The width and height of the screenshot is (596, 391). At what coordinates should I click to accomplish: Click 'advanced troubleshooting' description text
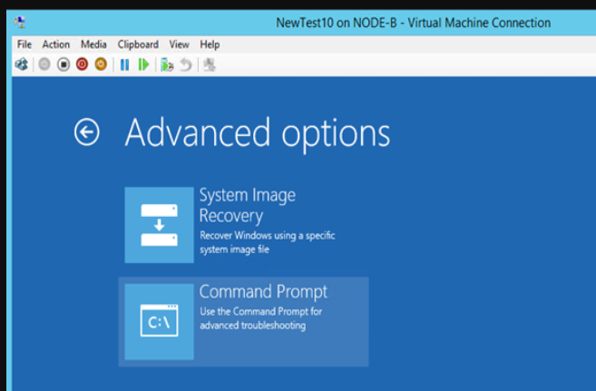[x=253, y=326]
